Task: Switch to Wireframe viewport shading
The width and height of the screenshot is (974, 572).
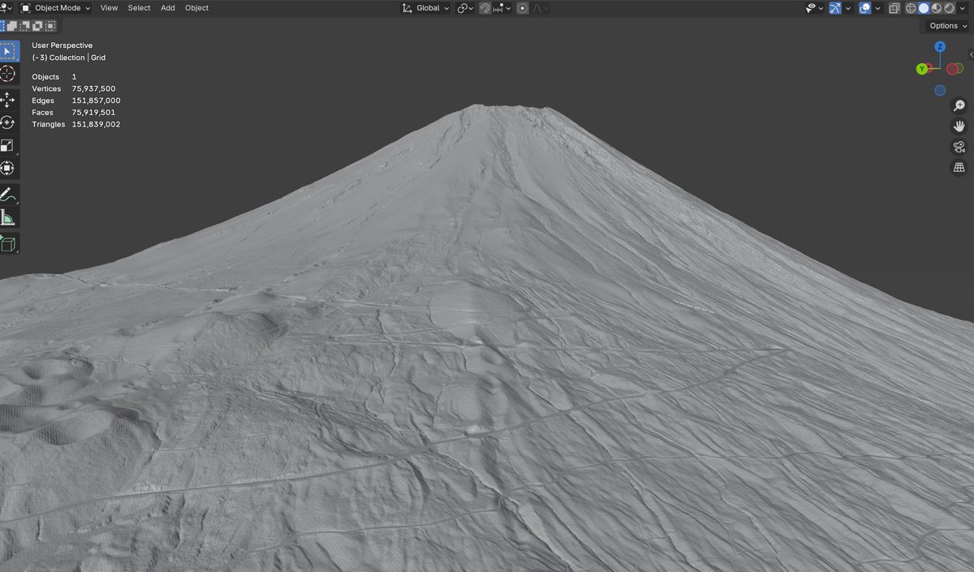Action: (x=911, y=8)
